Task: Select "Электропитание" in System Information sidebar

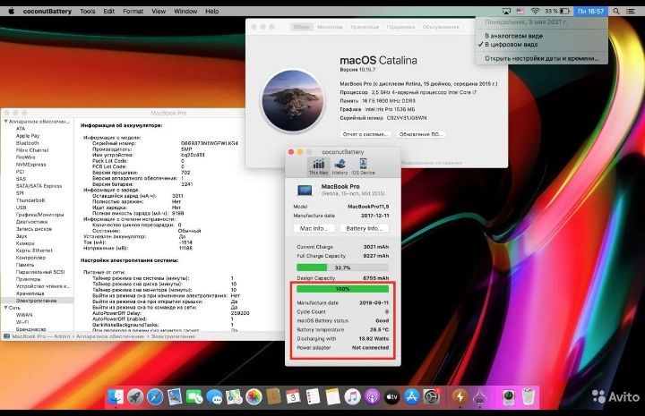Action: click(36, 301)
